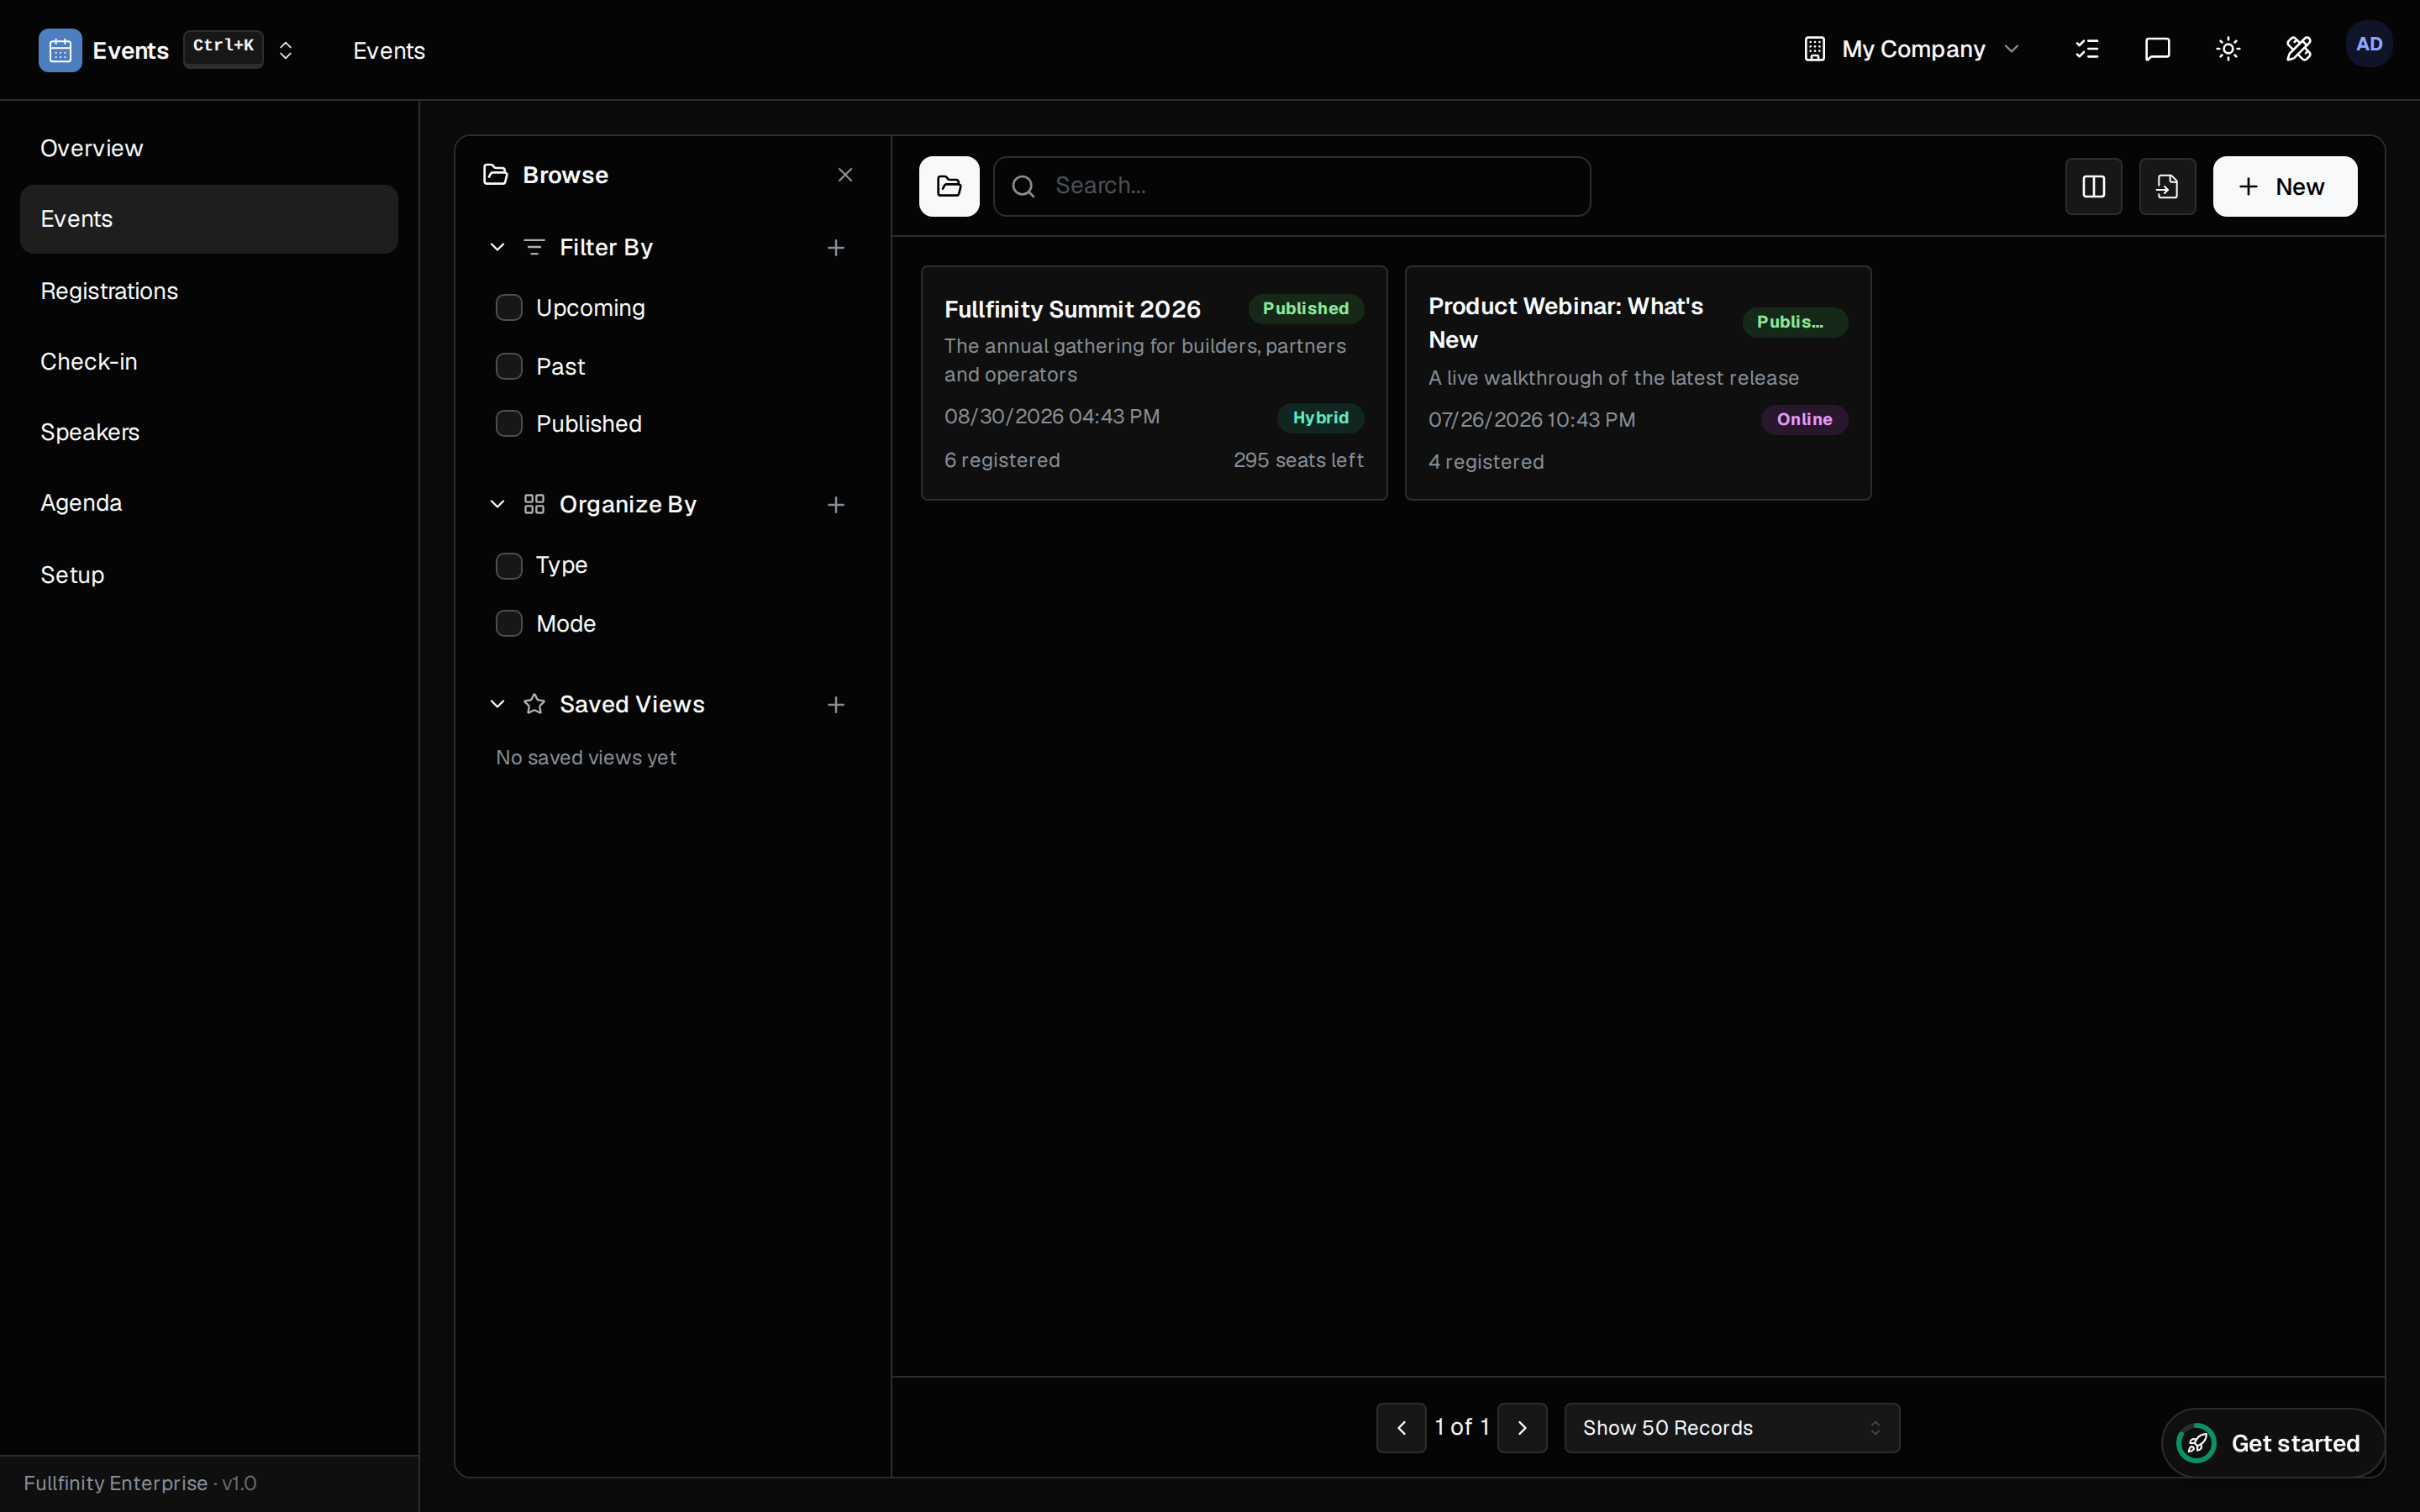Open the Fullfinity Summit 2026 card title
This screenshot has width=2420, height=1512.
click(x=1072, y=310)
